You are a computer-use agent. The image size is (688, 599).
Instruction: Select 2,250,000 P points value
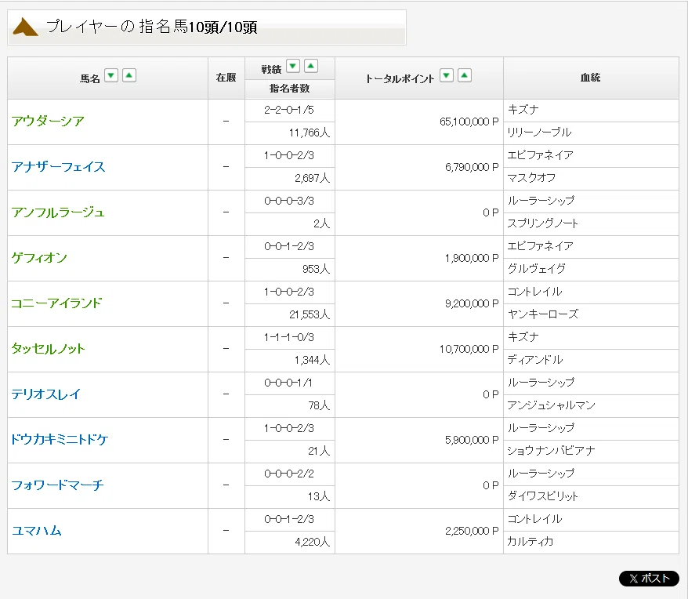pyautogui.click(x=472, y=532)
